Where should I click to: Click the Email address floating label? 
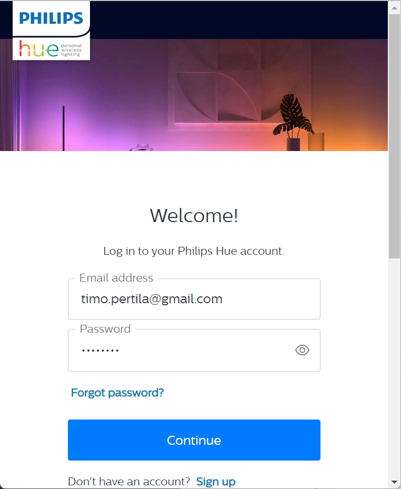(x=116, y=278)
